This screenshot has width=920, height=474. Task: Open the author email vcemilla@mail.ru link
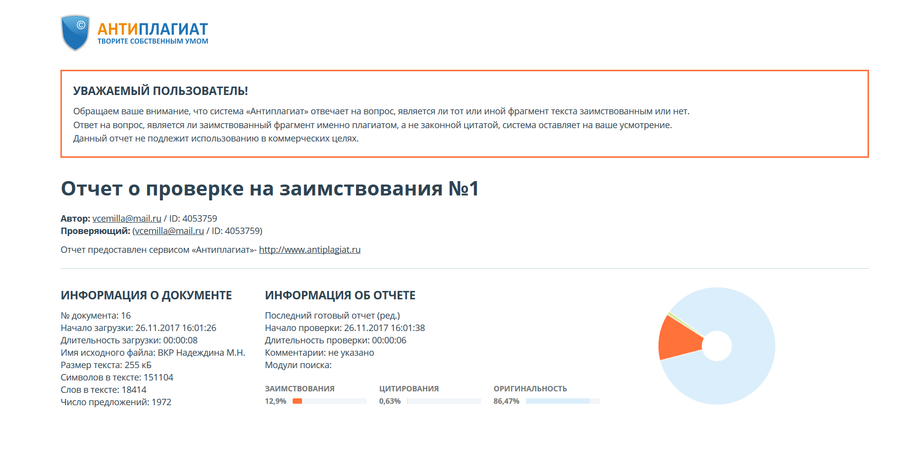(x=127, y=219)
